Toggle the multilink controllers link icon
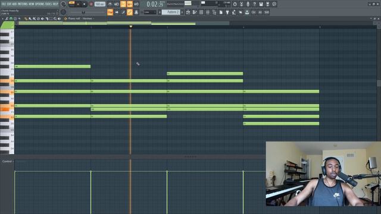Screen dimensions: 381x214 [130, 12]
